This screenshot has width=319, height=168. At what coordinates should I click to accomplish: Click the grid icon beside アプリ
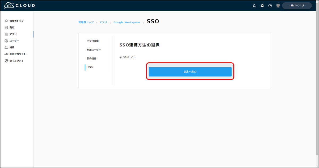6,34
